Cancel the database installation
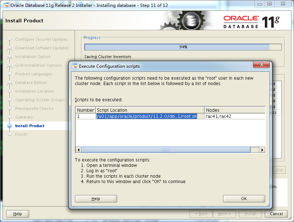The image size is (294, 222). pyautogui.click(x=276, y=214)
